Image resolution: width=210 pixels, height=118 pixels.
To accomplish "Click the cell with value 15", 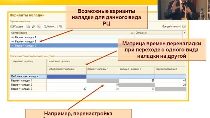I will tap(103, 85).
